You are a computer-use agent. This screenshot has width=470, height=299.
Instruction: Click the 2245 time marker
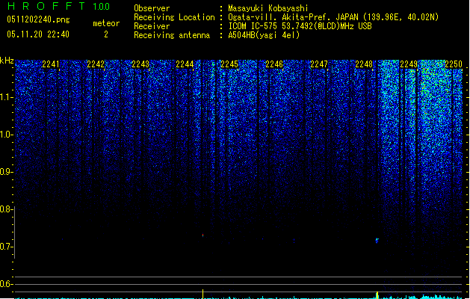pos(229,64)
